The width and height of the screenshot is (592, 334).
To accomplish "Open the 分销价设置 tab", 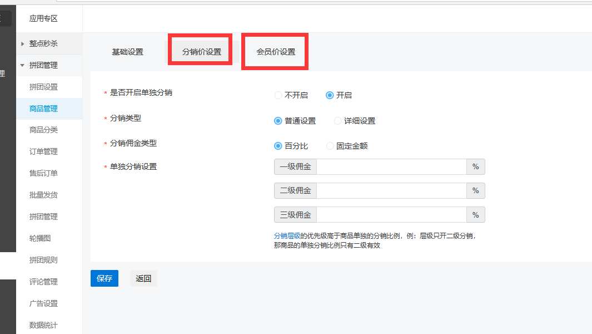I will 201,52.
